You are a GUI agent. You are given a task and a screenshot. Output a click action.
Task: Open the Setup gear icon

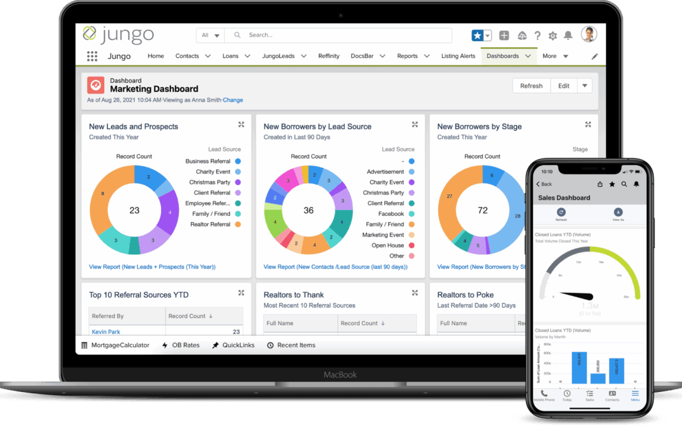(x=552, y=35)
